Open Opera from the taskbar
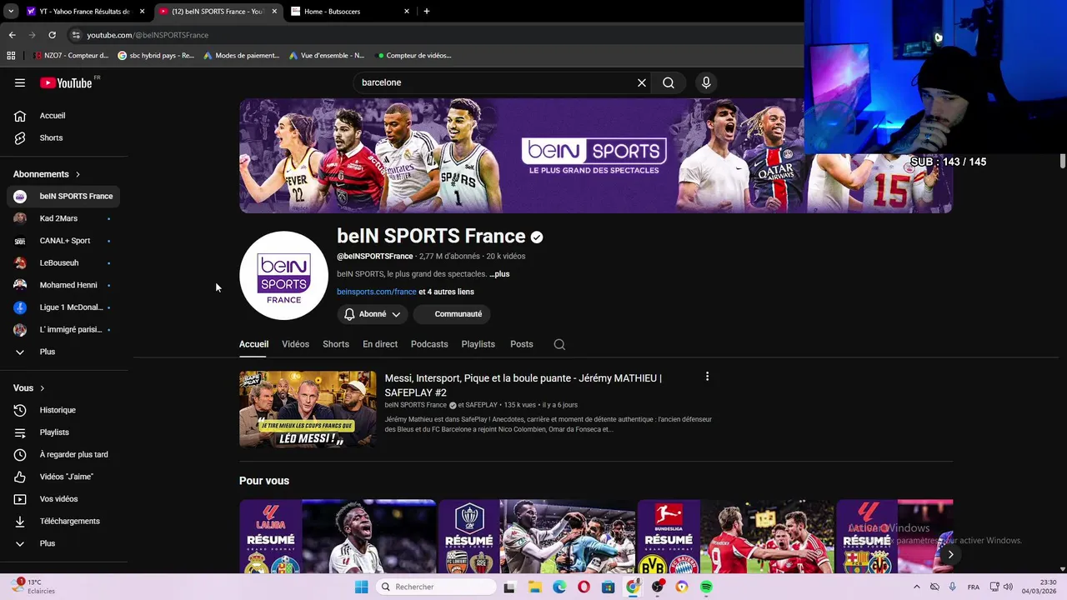The height and width of the screenshot is (600, 1067). (x=584, y=587)
